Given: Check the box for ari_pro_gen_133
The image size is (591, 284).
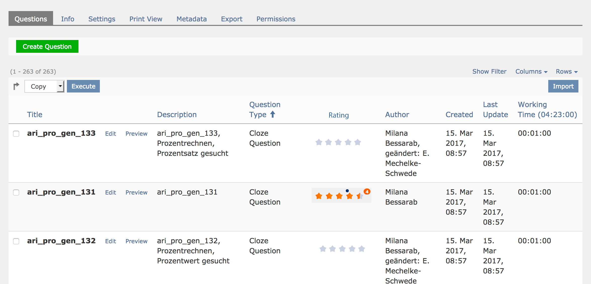Looking at the screenshot, I should point(16,133).
